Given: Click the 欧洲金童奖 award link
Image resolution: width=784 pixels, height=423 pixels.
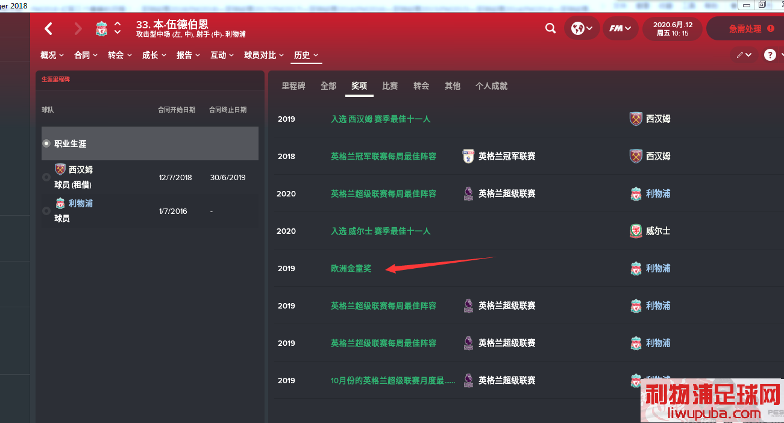Looking at the screenshot, I should (x=351, y=268).
